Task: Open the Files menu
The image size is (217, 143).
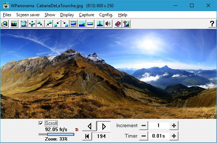Action: coord(7,15)
